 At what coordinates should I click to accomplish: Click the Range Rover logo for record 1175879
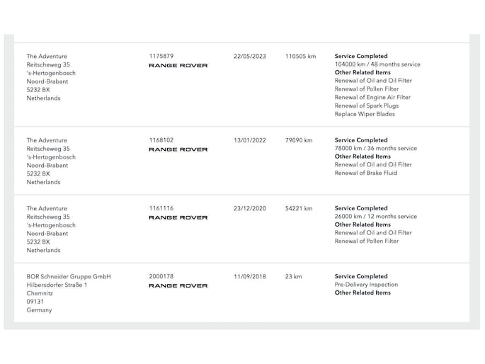click(x=178, y=66)
